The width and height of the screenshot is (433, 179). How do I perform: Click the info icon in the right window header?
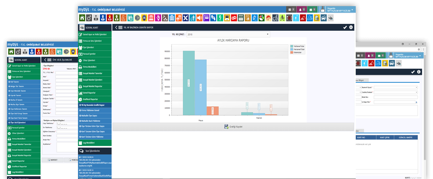pyautogui.click(x=419, y=72)
